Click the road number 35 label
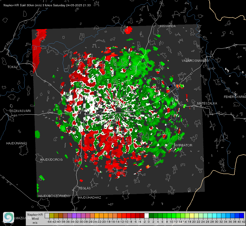The width and height of the screenshot is (246, 226). click(3, 177)
